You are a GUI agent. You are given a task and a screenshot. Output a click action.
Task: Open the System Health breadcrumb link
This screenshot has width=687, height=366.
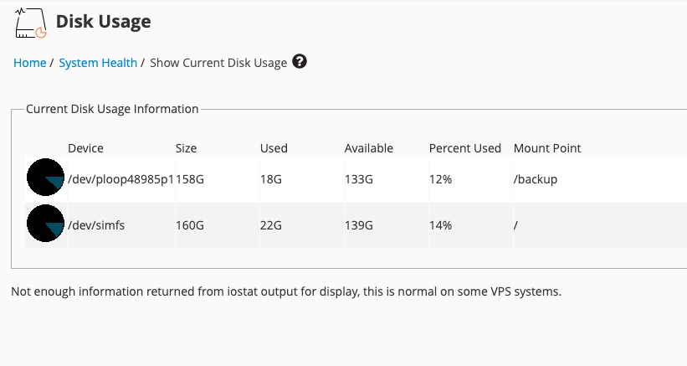coord(98,63)
